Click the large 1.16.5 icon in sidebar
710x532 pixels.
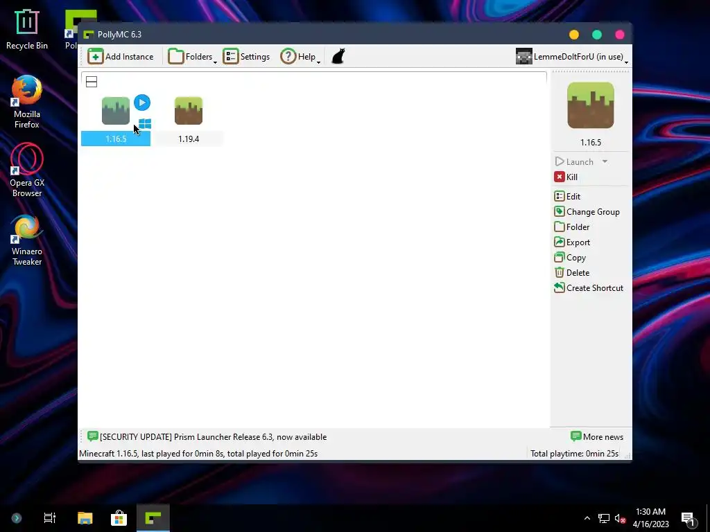591,105
